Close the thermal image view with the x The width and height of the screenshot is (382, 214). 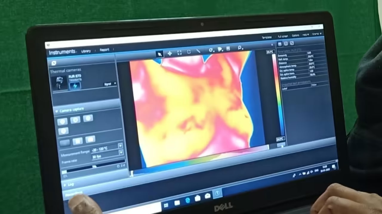point(272,44)
